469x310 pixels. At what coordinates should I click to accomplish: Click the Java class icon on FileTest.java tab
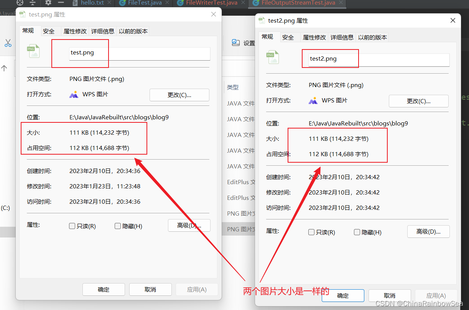pos(123,3)
